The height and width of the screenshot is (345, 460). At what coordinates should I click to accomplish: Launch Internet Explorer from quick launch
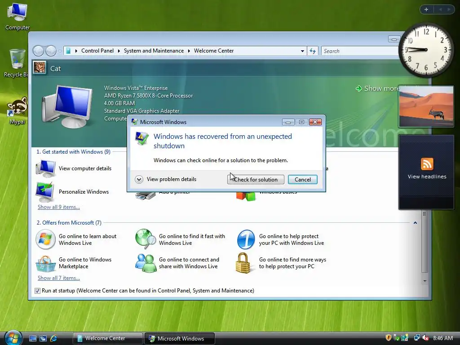pyautogui.click(x=54, y=338)
